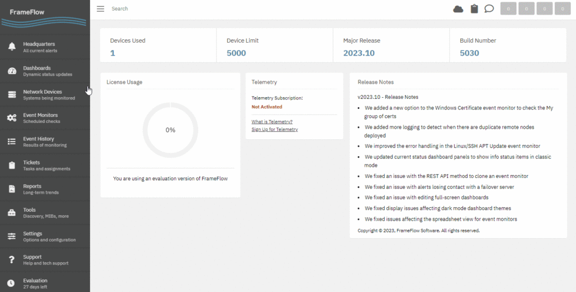The height and width of the screenshot is (292, 576).
Task: Click the clipboard icon in top bar
Action: (474, 9)
